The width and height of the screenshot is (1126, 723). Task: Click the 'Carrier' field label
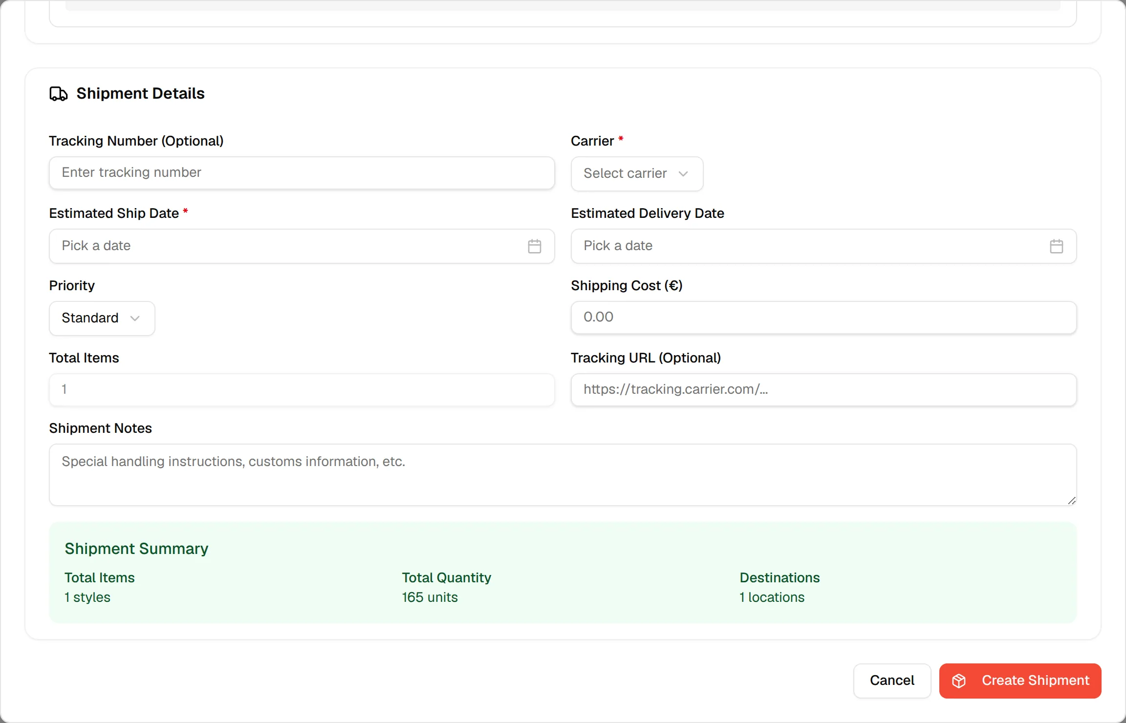(592, 141)
